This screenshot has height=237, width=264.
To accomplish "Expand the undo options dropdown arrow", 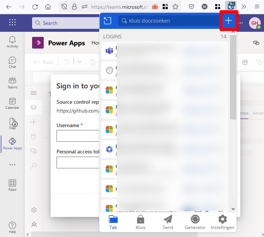I will point(79,62).
